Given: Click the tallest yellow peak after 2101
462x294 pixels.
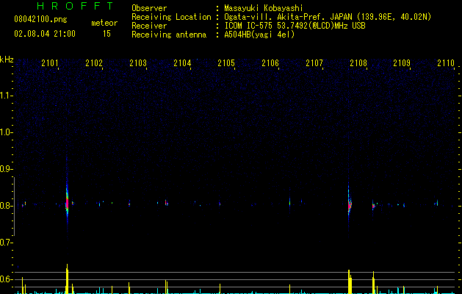Looking at the screenshot, I should click(x=67, y=279).
